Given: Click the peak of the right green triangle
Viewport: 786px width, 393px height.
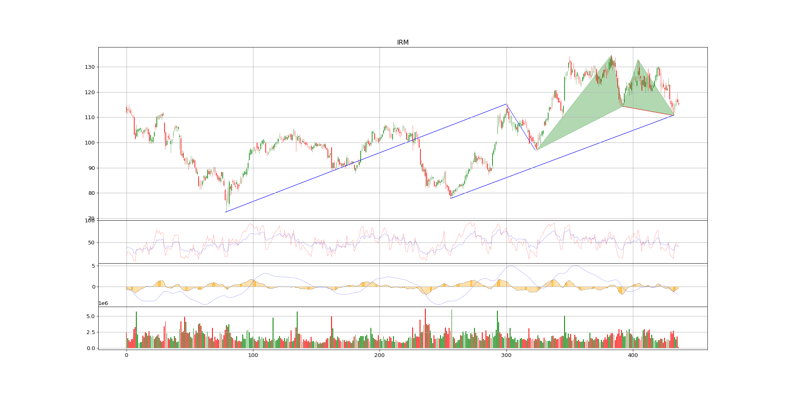Looking at the screenshot, I should 638,60.
